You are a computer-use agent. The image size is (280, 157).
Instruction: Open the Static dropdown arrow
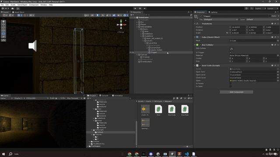pos(278,16)
